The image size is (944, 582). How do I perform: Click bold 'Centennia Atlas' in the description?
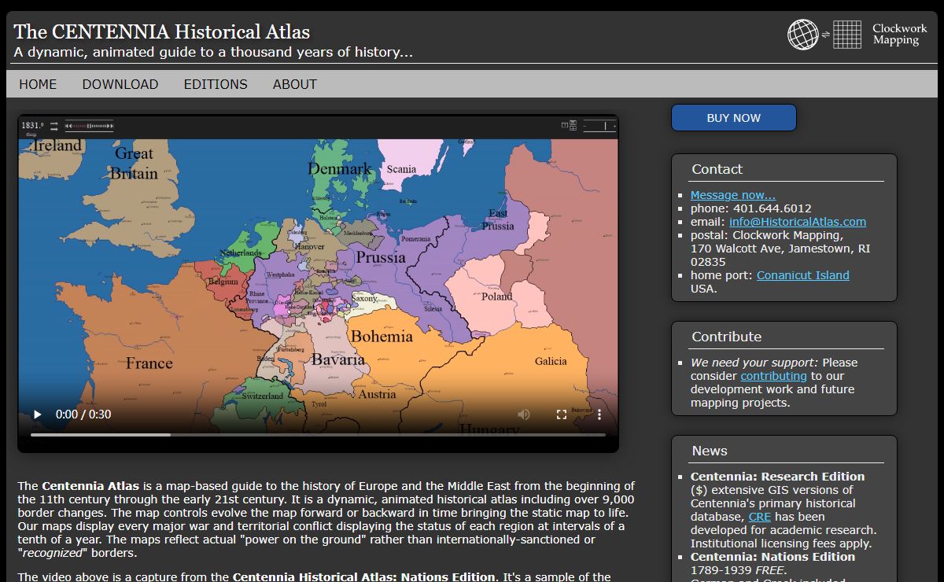click(x=90, y=486)
